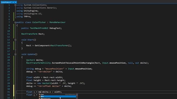This screenshot has height=99, width=177.
Task: Click 'MonoBehaviour' base class name
Action: point(57,22)
